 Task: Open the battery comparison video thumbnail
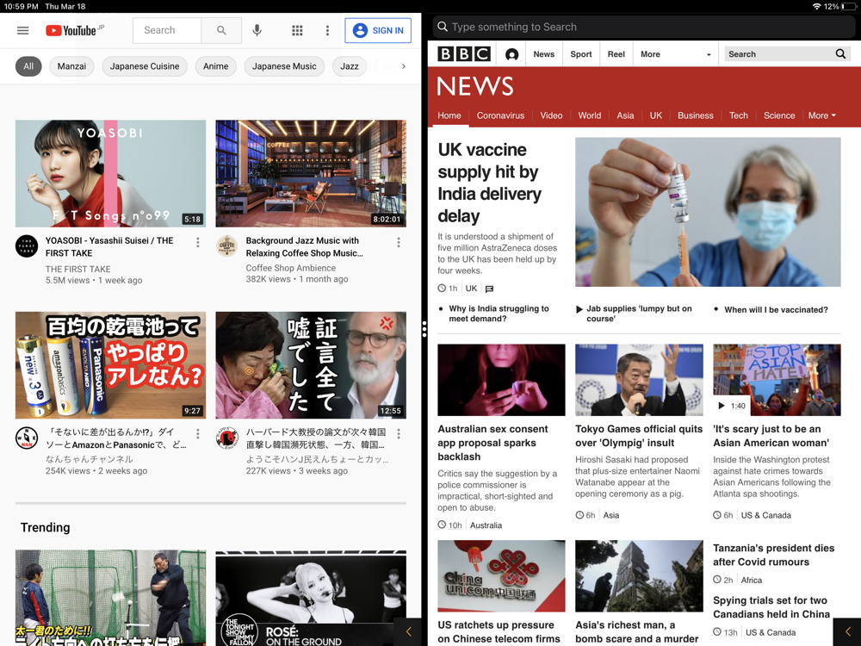[x=110, y=365]
